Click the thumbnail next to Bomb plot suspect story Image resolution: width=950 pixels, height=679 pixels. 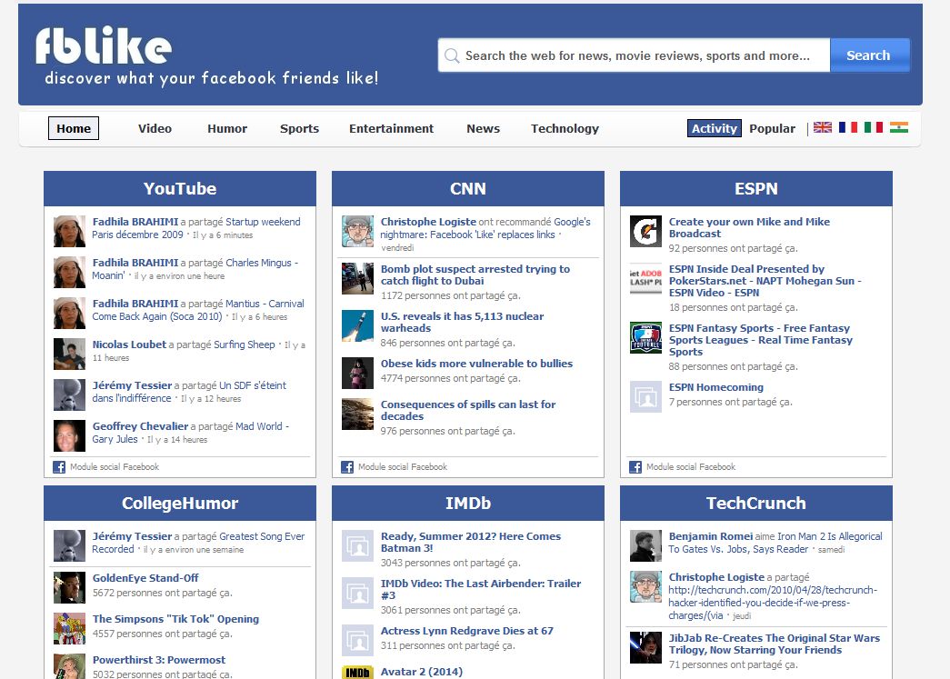pyautogui.click(x=357, y=279)
